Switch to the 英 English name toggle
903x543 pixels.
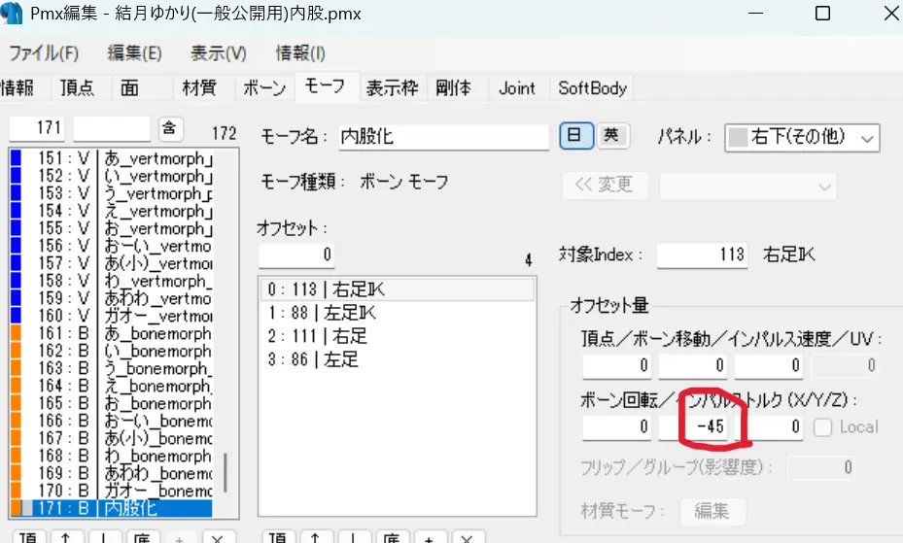(x=611, y=136)
